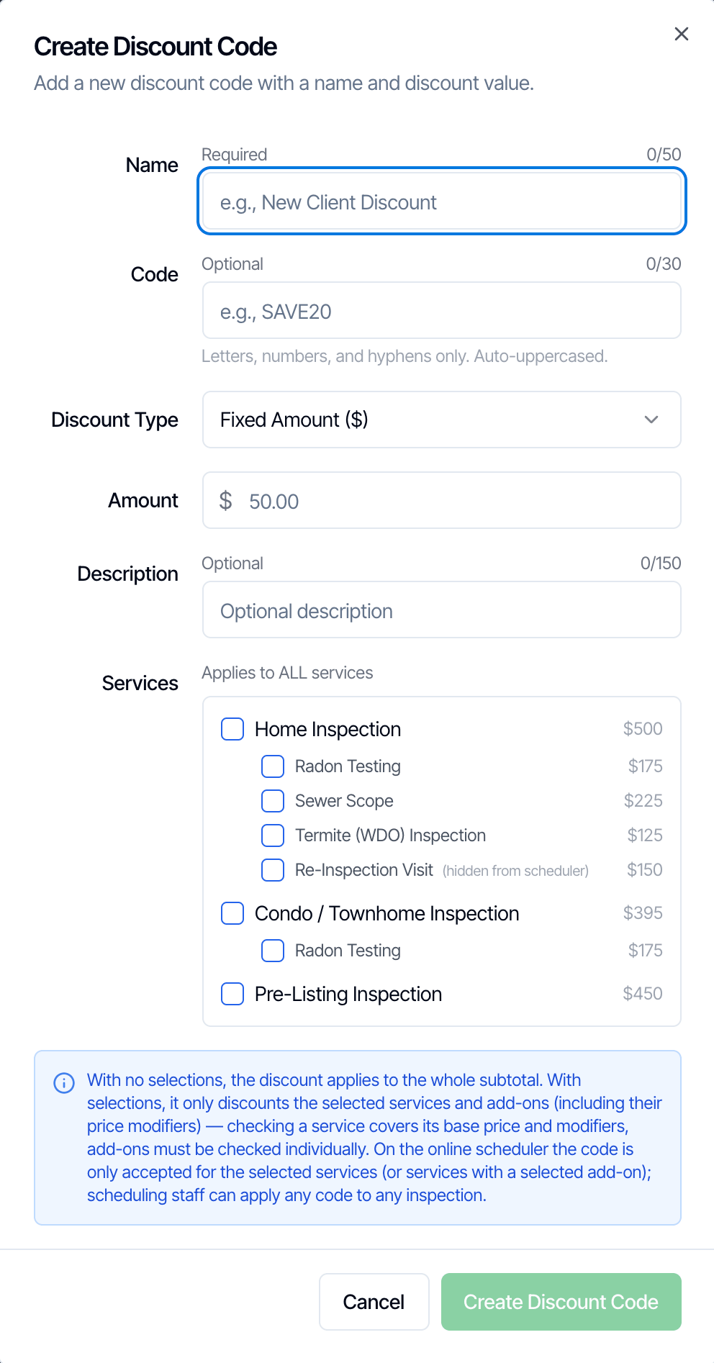Screen dimensions: 714x1363
Task: Check Radon Testing under Condo / Townhome
Action: click(273, 951)
